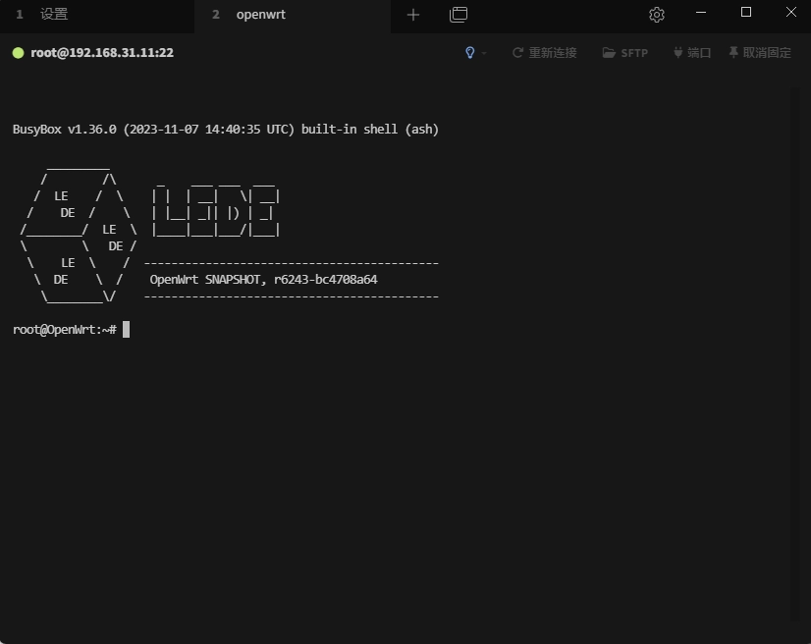The width and height of the screenshot is (811, 644).
Task: Click 取消固定 to unpin toolbar
Action: coord(760,53)
